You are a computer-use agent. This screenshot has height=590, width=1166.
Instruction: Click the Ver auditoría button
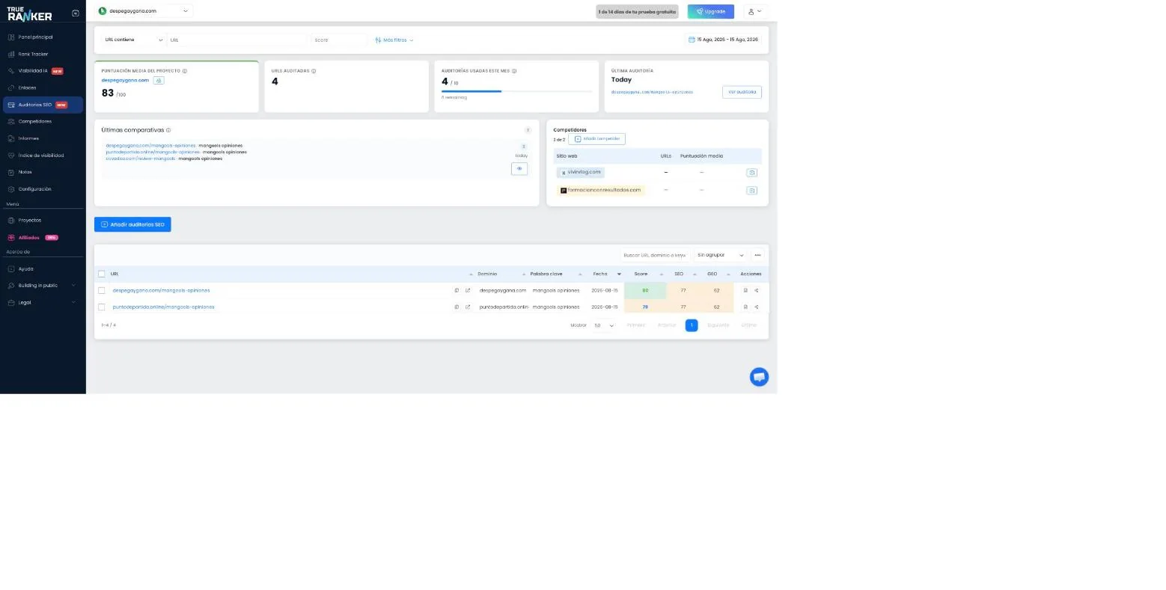(742, 92)
